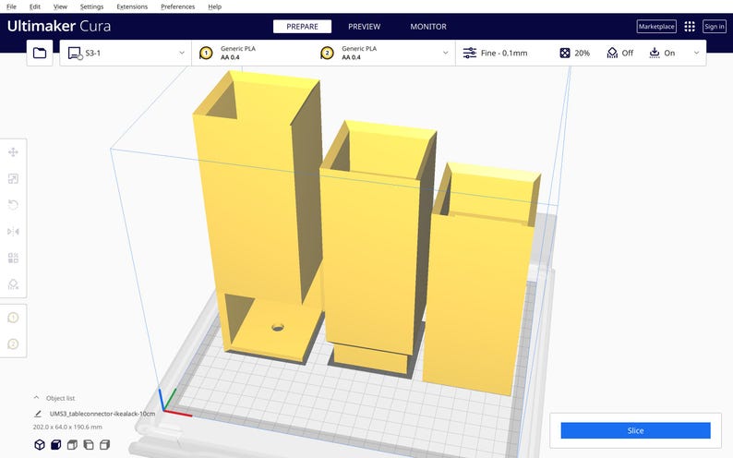Open the Extensions menu

tap(132, 6)
